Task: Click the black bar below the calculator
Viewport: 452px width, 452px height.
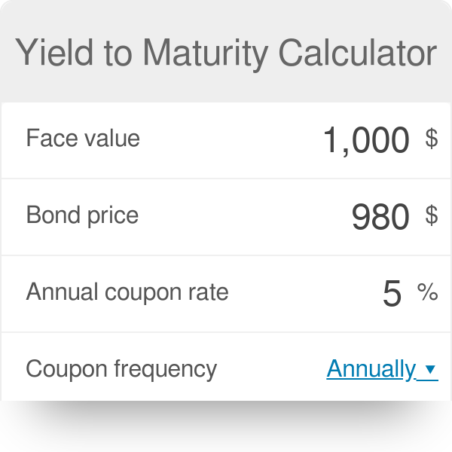Action: [x=226, y=426]
